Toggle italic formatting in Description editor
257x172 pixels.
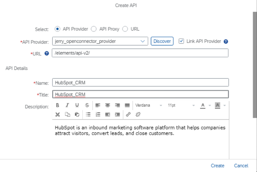67,105
